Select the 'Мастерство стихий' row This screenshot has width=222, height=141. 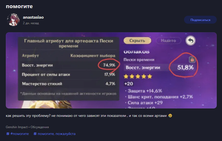[x=68, y=84]
